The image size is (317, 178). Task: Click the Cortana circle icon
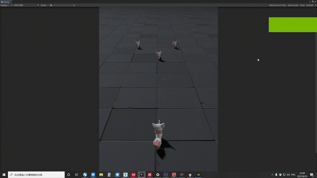(68, 175)
